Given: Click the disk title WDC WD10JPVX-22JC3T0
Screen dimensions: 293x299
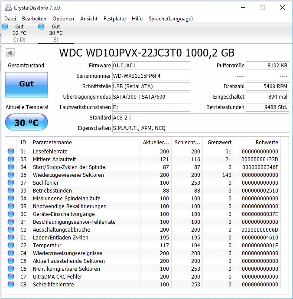Looking at the screenshot, I should [x=120, y=53].
